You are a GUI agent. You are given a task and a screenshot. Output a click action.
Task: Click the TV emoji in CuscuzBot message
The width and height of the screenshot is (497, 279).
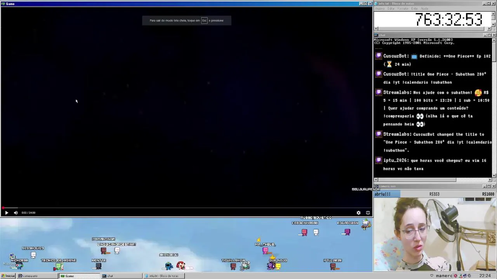(414, 56)
